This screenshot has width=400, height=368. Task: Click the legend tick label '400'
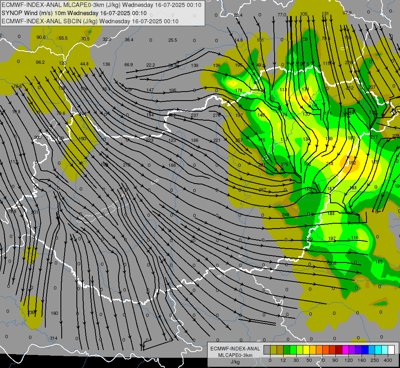click(388, 360)
